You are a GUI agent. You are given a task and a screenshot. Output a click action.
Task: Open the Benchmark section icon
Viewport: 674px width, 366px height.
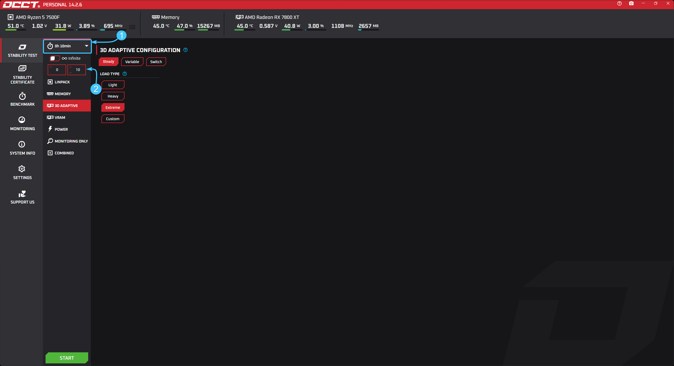[22, 96]
